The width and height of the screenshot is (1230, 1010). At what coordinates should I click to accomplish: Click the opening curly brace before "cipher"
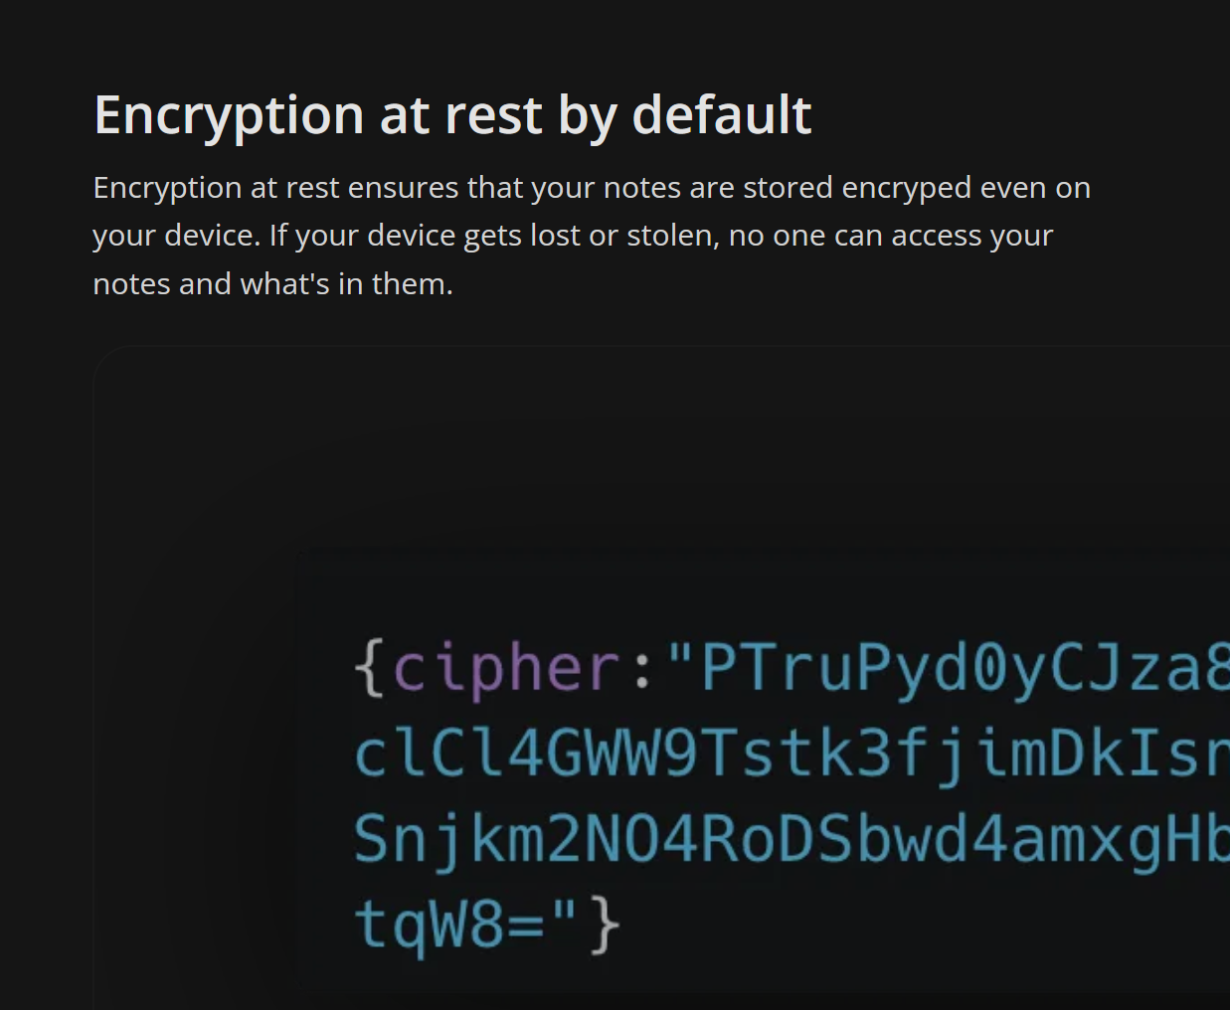click(x=369, y=668)
